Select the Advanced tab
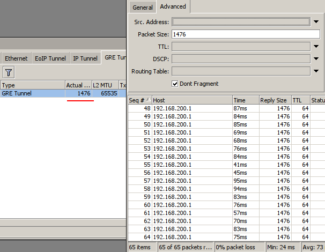This screenshot has height=252, width=325. click(x=173, y=6)
